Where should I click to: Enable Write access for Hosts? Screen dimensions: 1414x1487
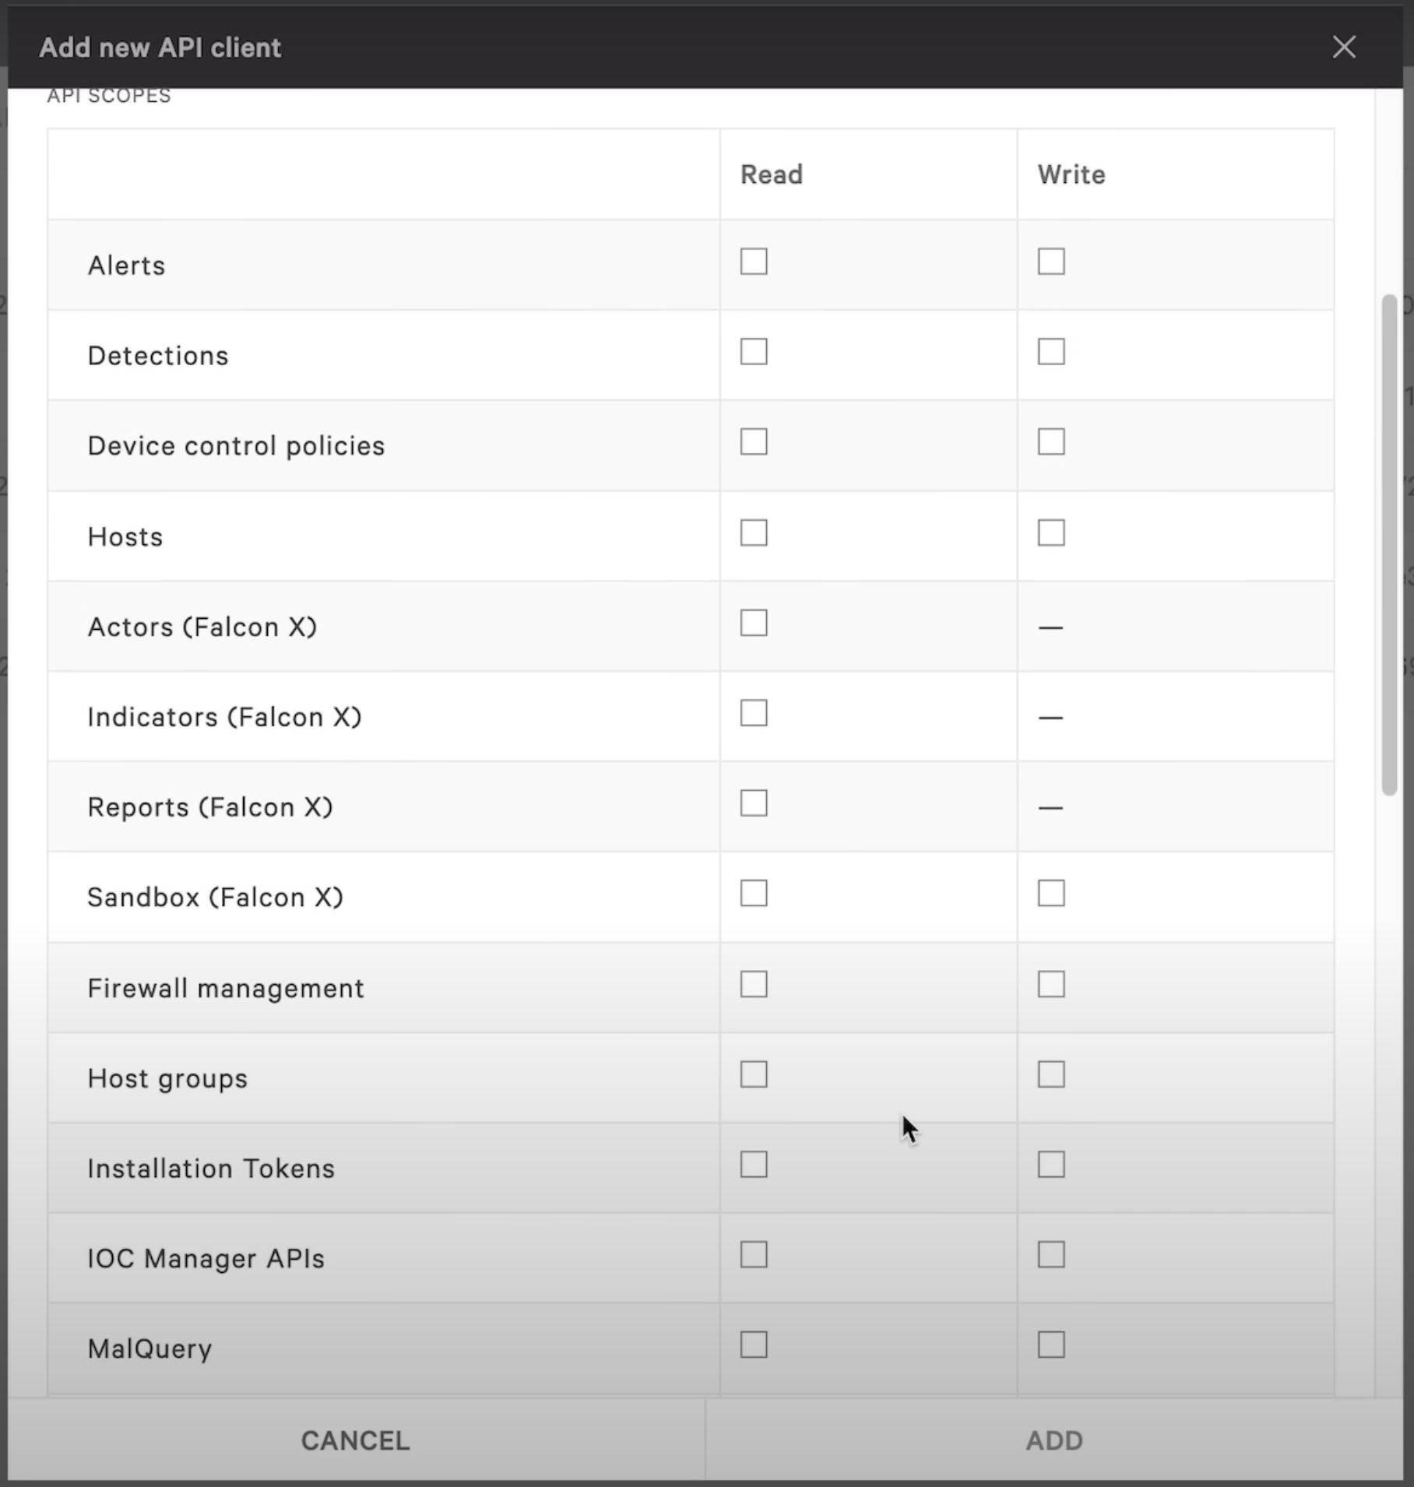(1050, 533)
